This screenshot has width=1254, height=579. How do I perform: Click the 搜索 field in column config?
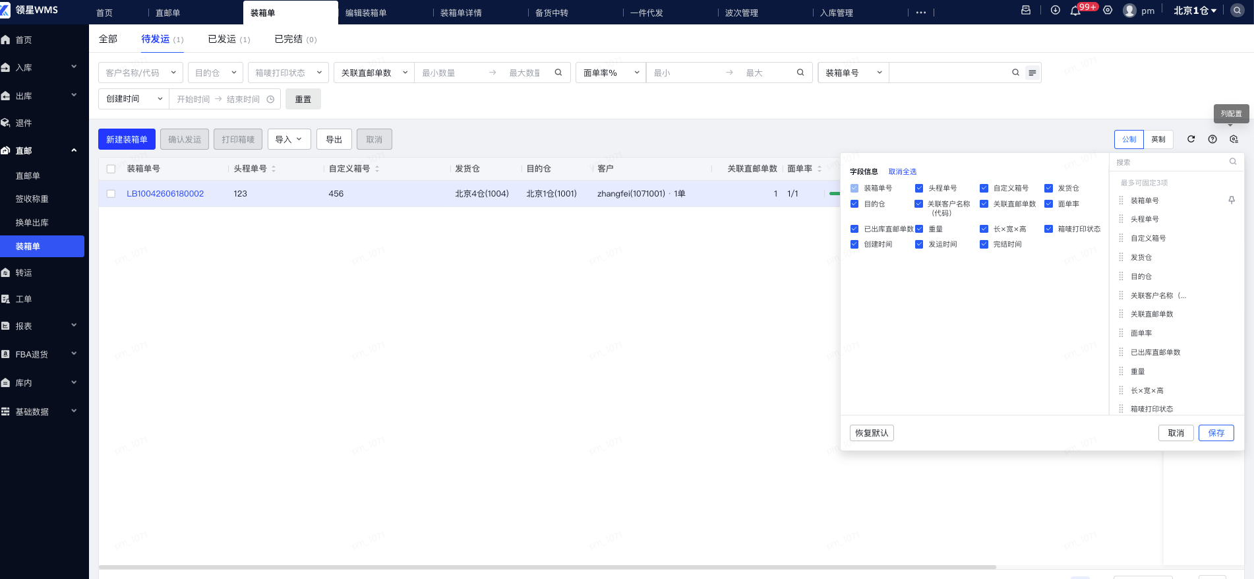1170,162
